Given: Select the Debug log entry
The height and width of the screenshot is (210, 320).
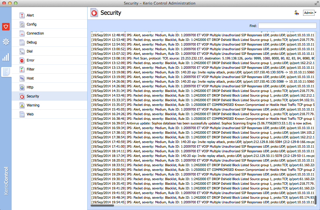Looking at the screenshot, I should [x=49, y=42].
